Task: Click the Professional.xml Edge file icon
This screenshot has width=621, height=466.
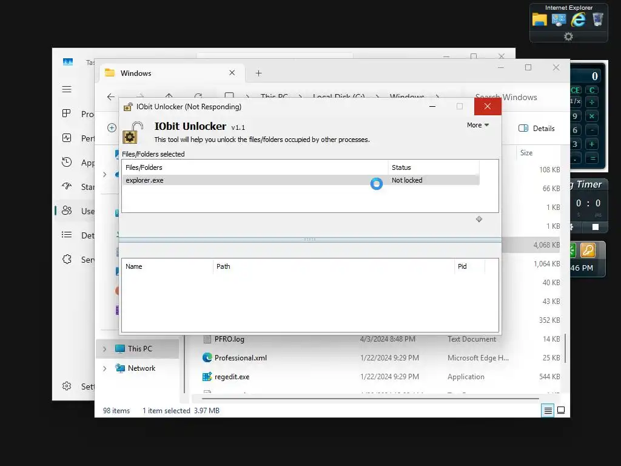Action: click(x=207, y=357)
